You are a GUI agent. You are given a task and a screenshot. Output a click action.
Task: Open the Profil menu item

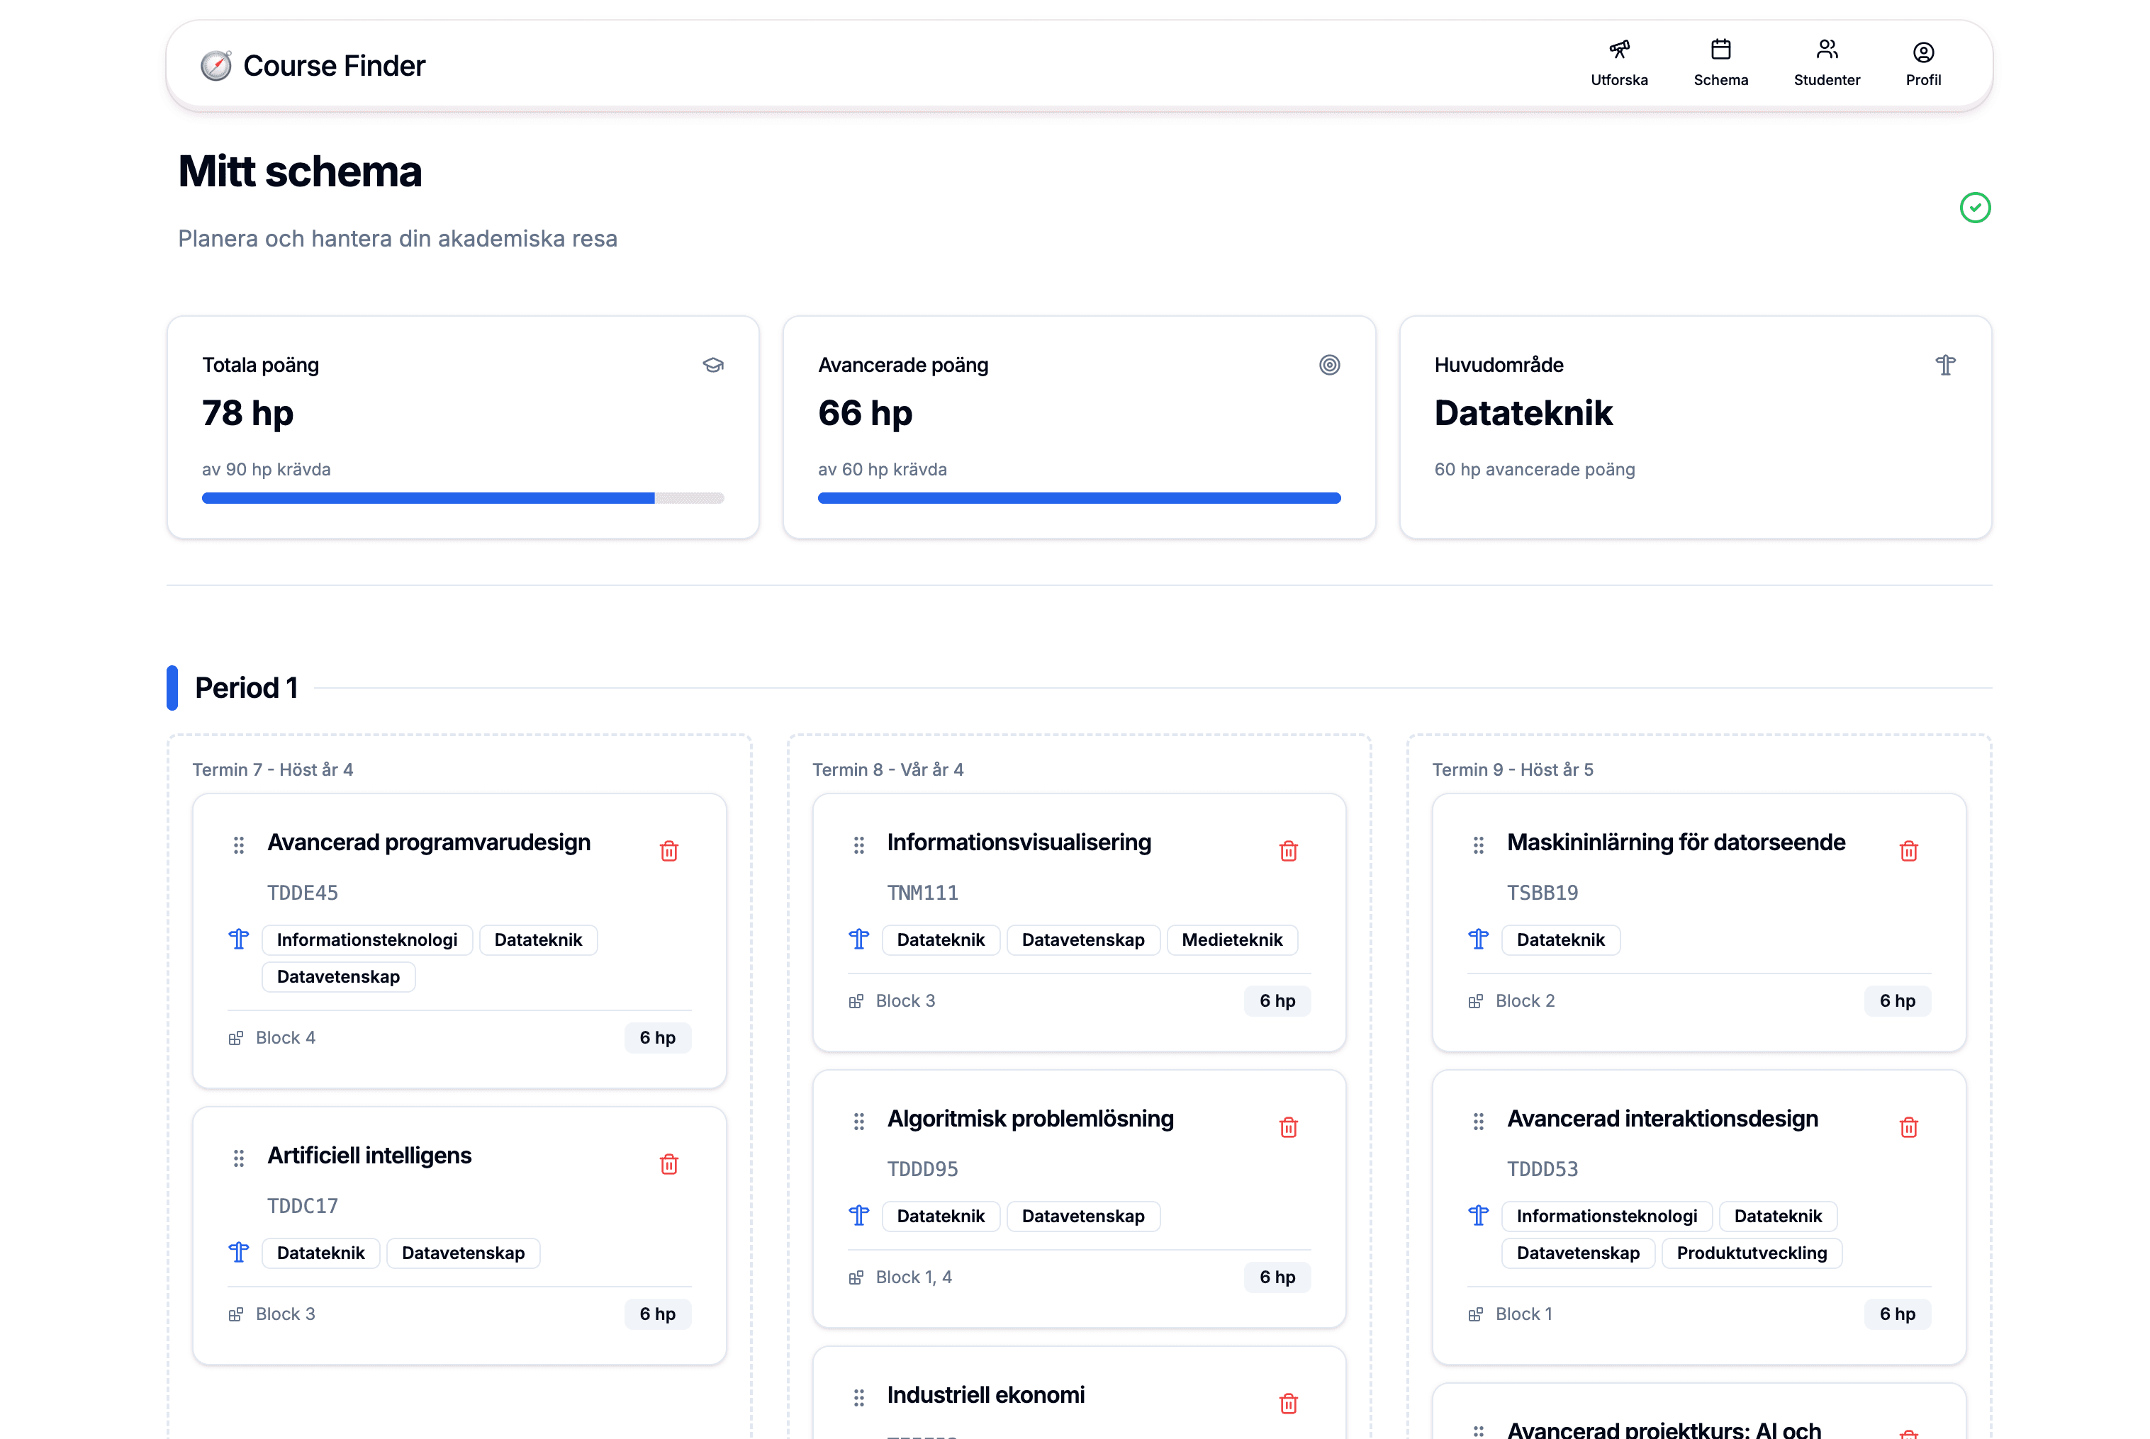tap(1922, 63)
